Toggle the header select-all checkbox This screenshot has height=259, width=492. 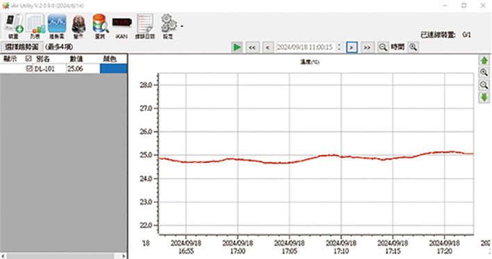(x=28, y=58)
